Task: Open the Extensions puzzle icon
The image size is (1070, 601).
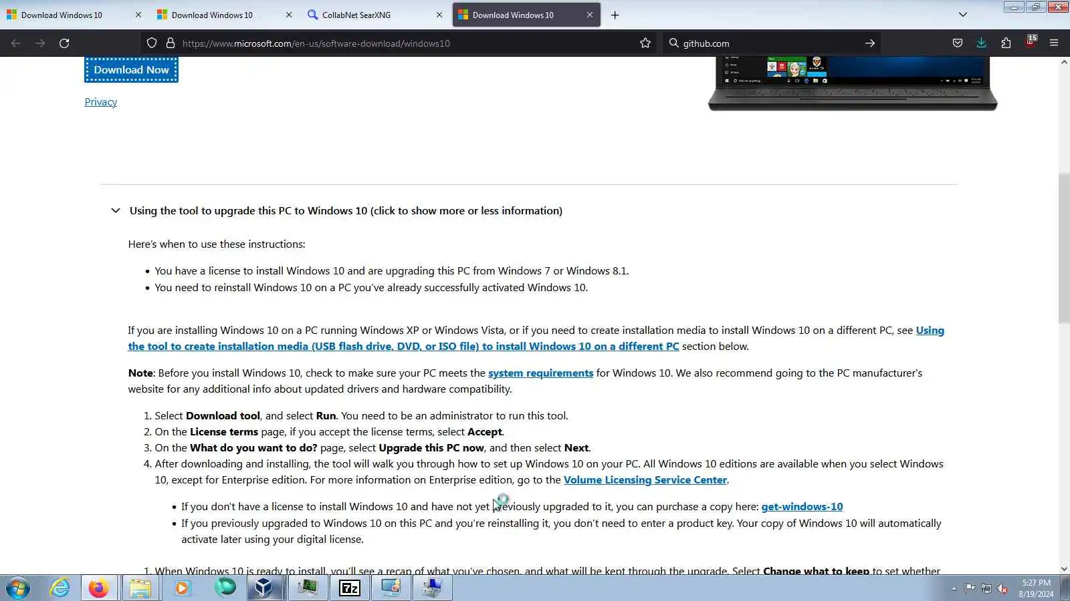Action: point(1006,43)
